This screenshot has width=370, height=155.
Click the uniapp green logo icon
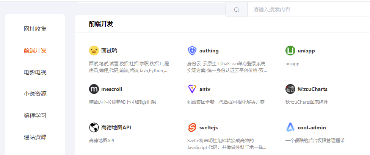pos(290,51)
